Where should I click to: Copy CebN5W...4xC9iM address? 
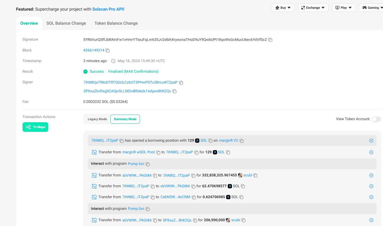coord(194,197)
